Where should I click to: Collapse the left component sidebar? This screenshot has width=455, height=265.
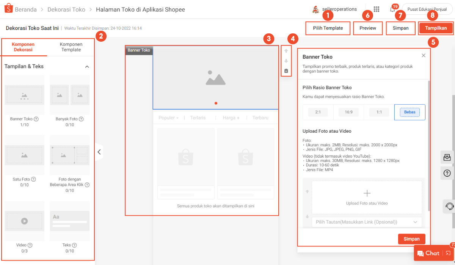(x=99, y=152)
